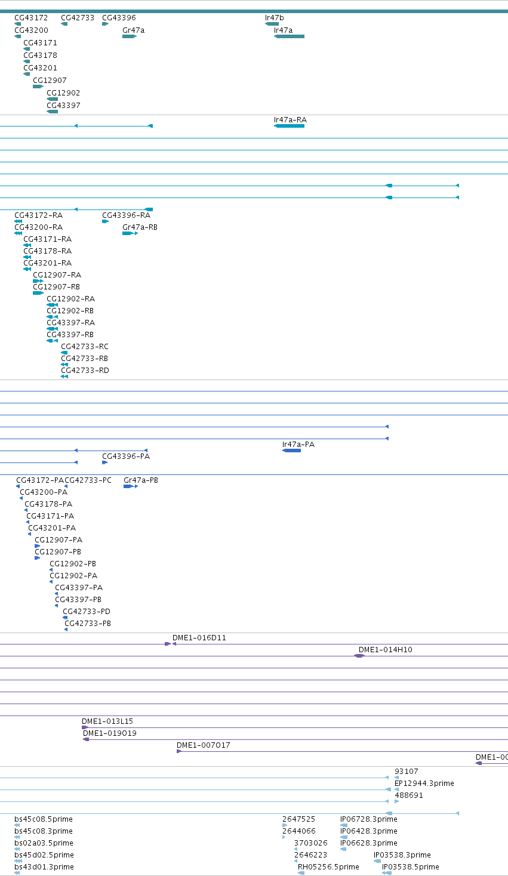Select the Ir47b gene label

(275, 18)
